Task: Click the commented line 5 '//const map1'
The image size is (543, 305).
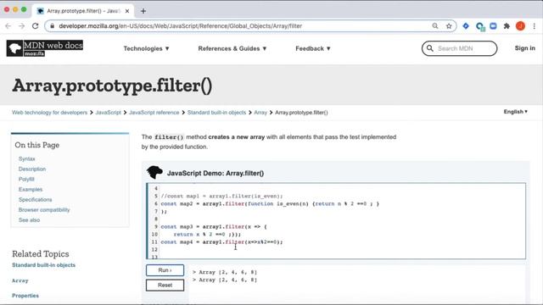Action: [221, 196]
